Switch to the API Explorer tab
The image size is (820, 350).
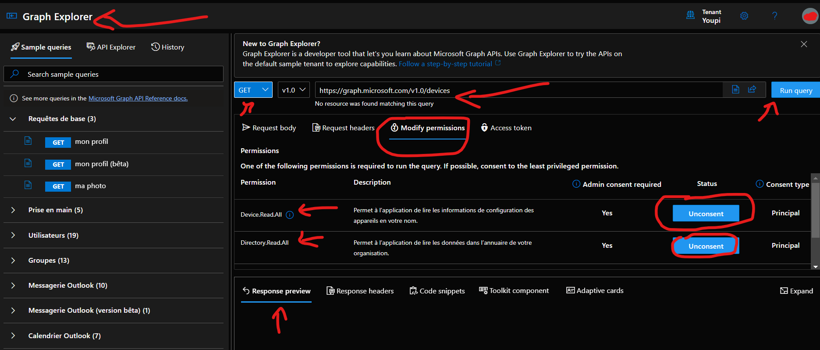tap(111, 47)
